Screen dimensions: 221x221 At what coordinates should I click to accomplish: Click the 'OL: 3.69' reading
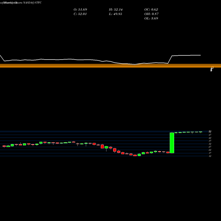(x=151, y=19)
